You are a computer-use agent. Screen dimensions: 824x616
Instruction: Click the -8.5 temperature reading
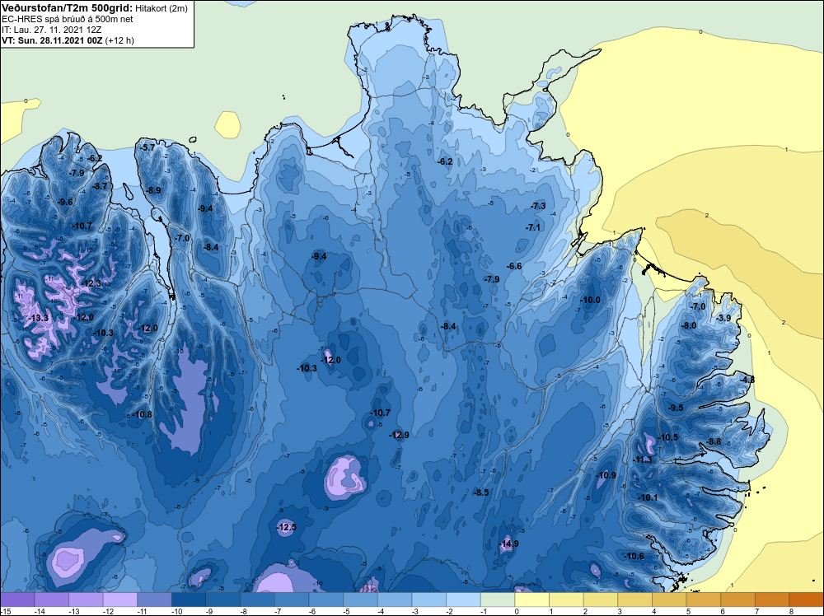point(482,492)
